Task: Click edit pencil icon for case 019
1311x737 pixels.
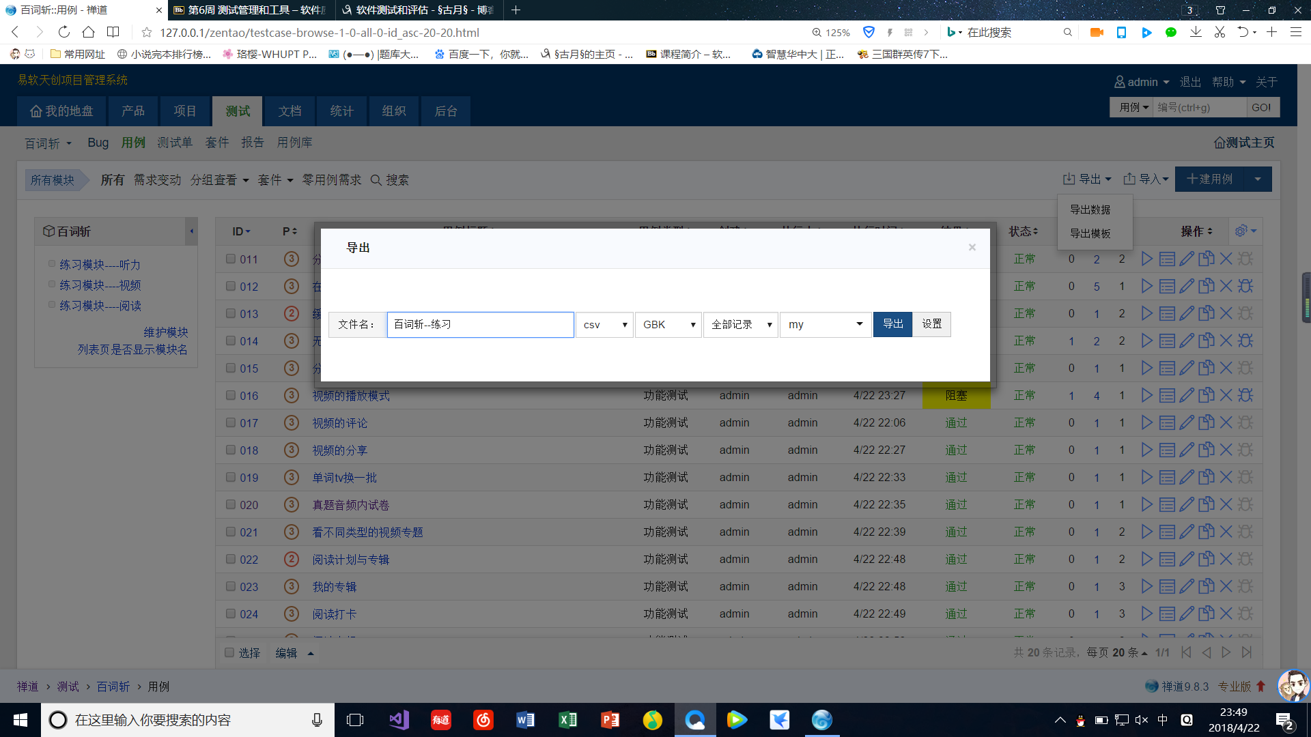Action: click(1187, 478)
